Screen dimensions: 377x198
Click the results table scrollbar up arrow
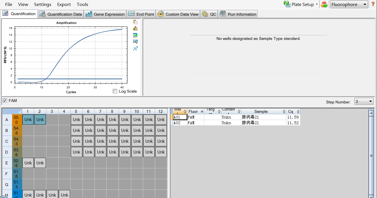coord(371,113)
